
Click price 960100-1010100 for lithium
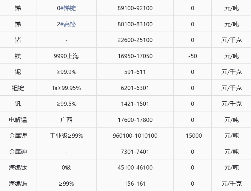(135, 136)
